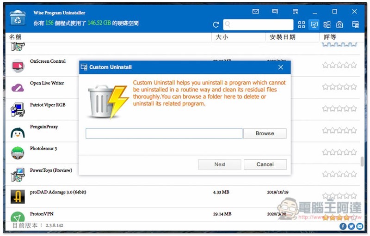
Task: Click the folder path text field
Action: coord(164,133)
